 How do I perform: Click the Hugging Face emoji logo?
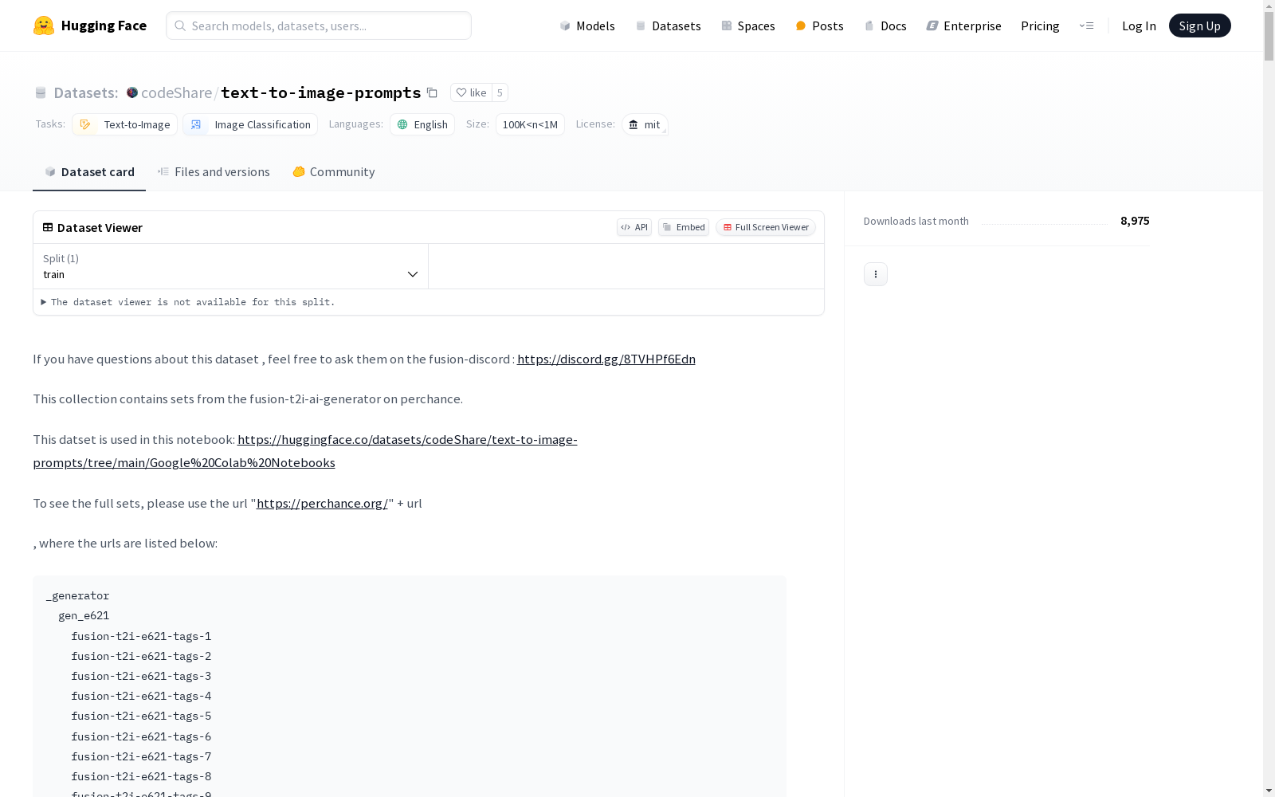(x=44, y=26)
